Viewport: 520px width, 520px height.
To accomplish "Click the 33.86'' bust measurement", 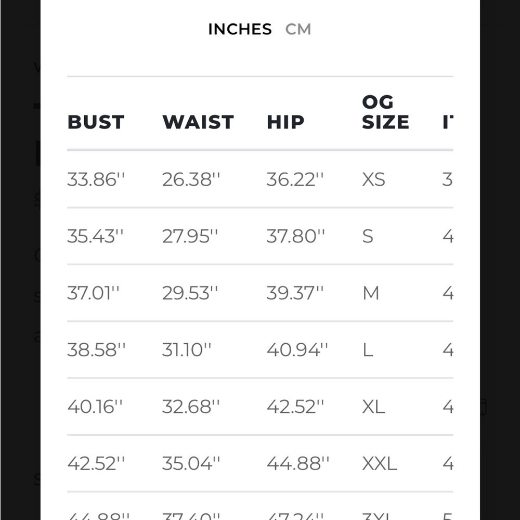I will pos(96,179).
